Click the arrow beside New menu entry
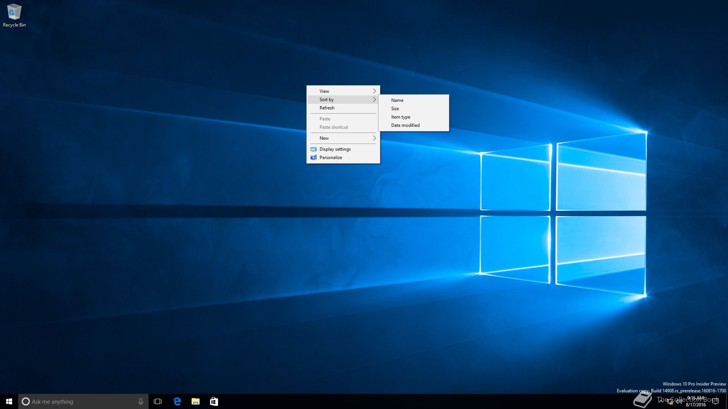 374,138
